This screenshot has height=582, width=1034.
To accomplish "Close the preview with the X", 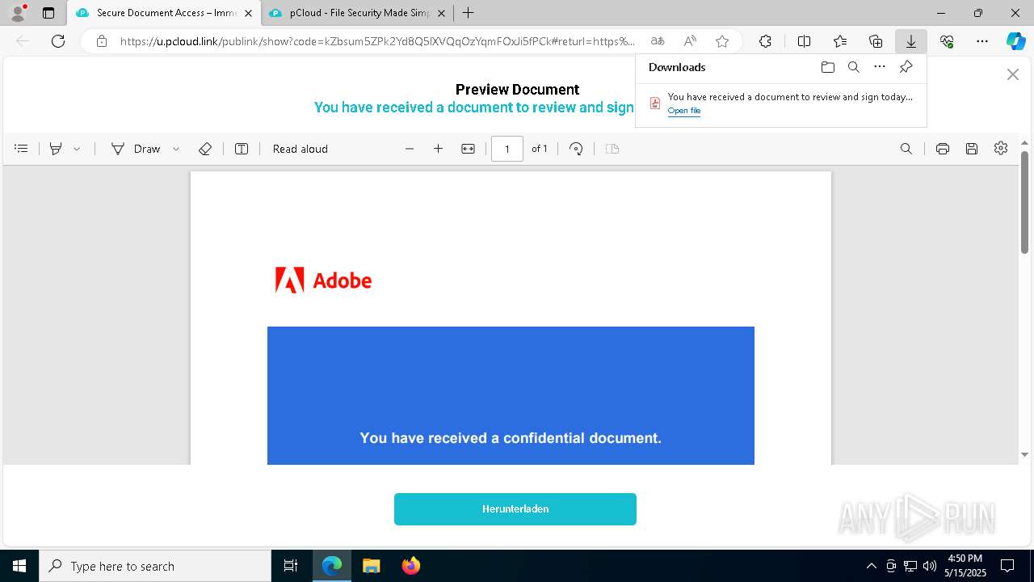I will pos(1013,74).
